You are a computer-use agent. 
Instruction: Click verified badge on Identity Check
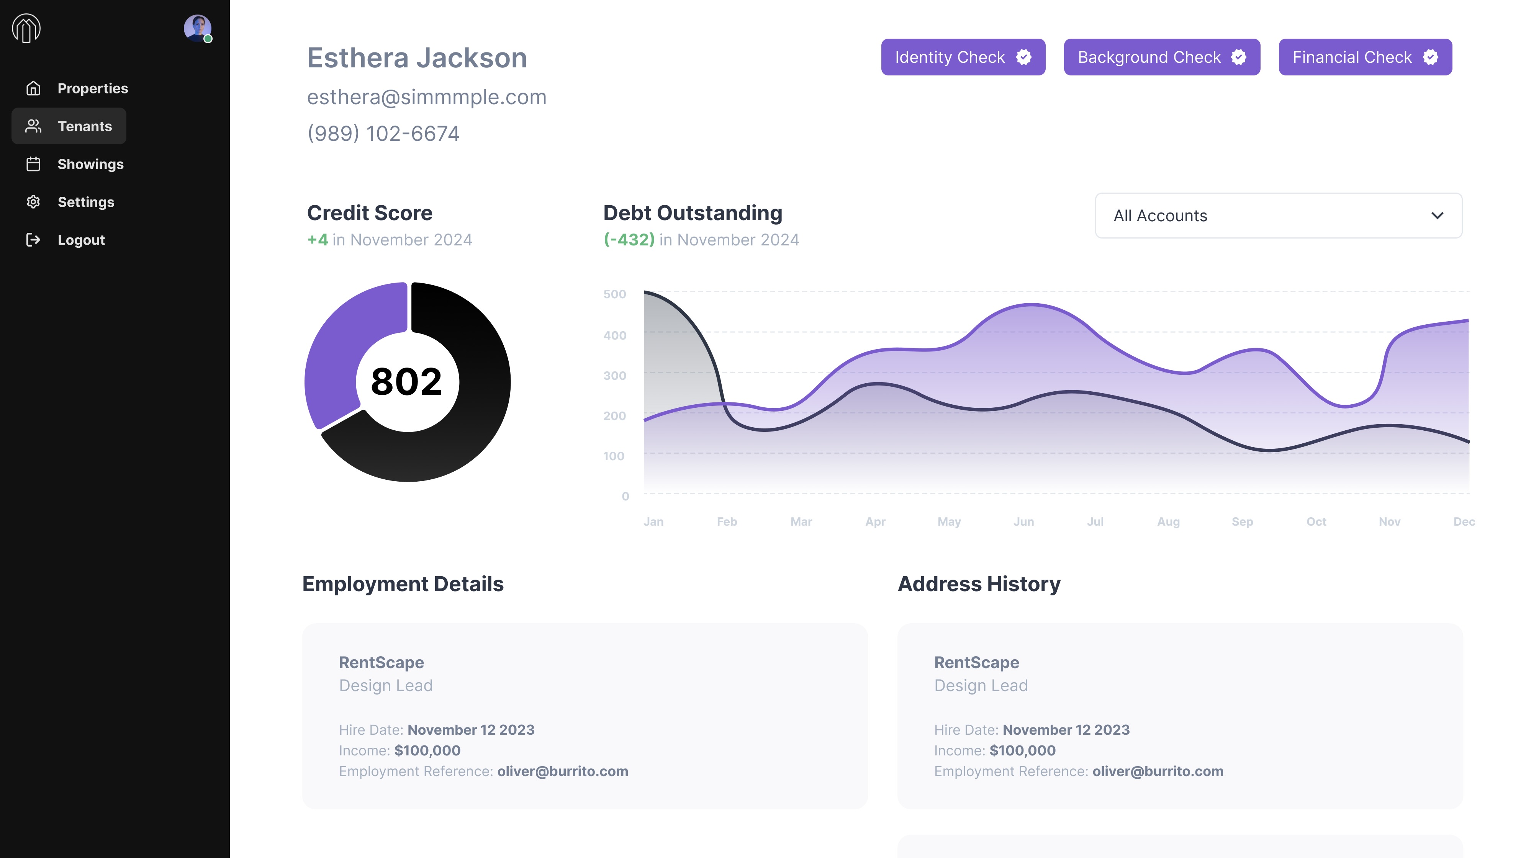pyautogui.click(x=1023, y=57)
